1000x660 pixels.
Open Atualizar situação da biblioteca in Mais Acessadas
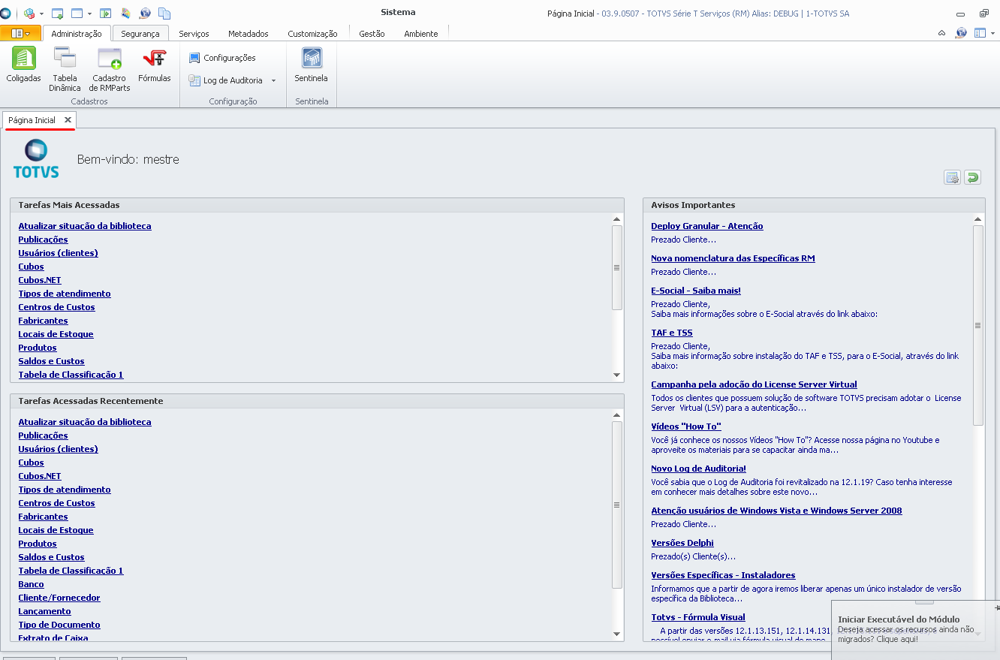pyautogui.click(x=85, y=226)
